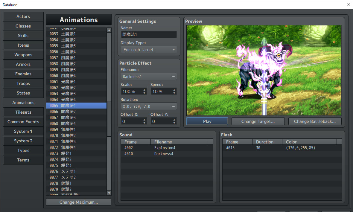This screenshot has width=353, height=212.
Task: Select animation 0066 闇魔法2
Action: point(77,112)
